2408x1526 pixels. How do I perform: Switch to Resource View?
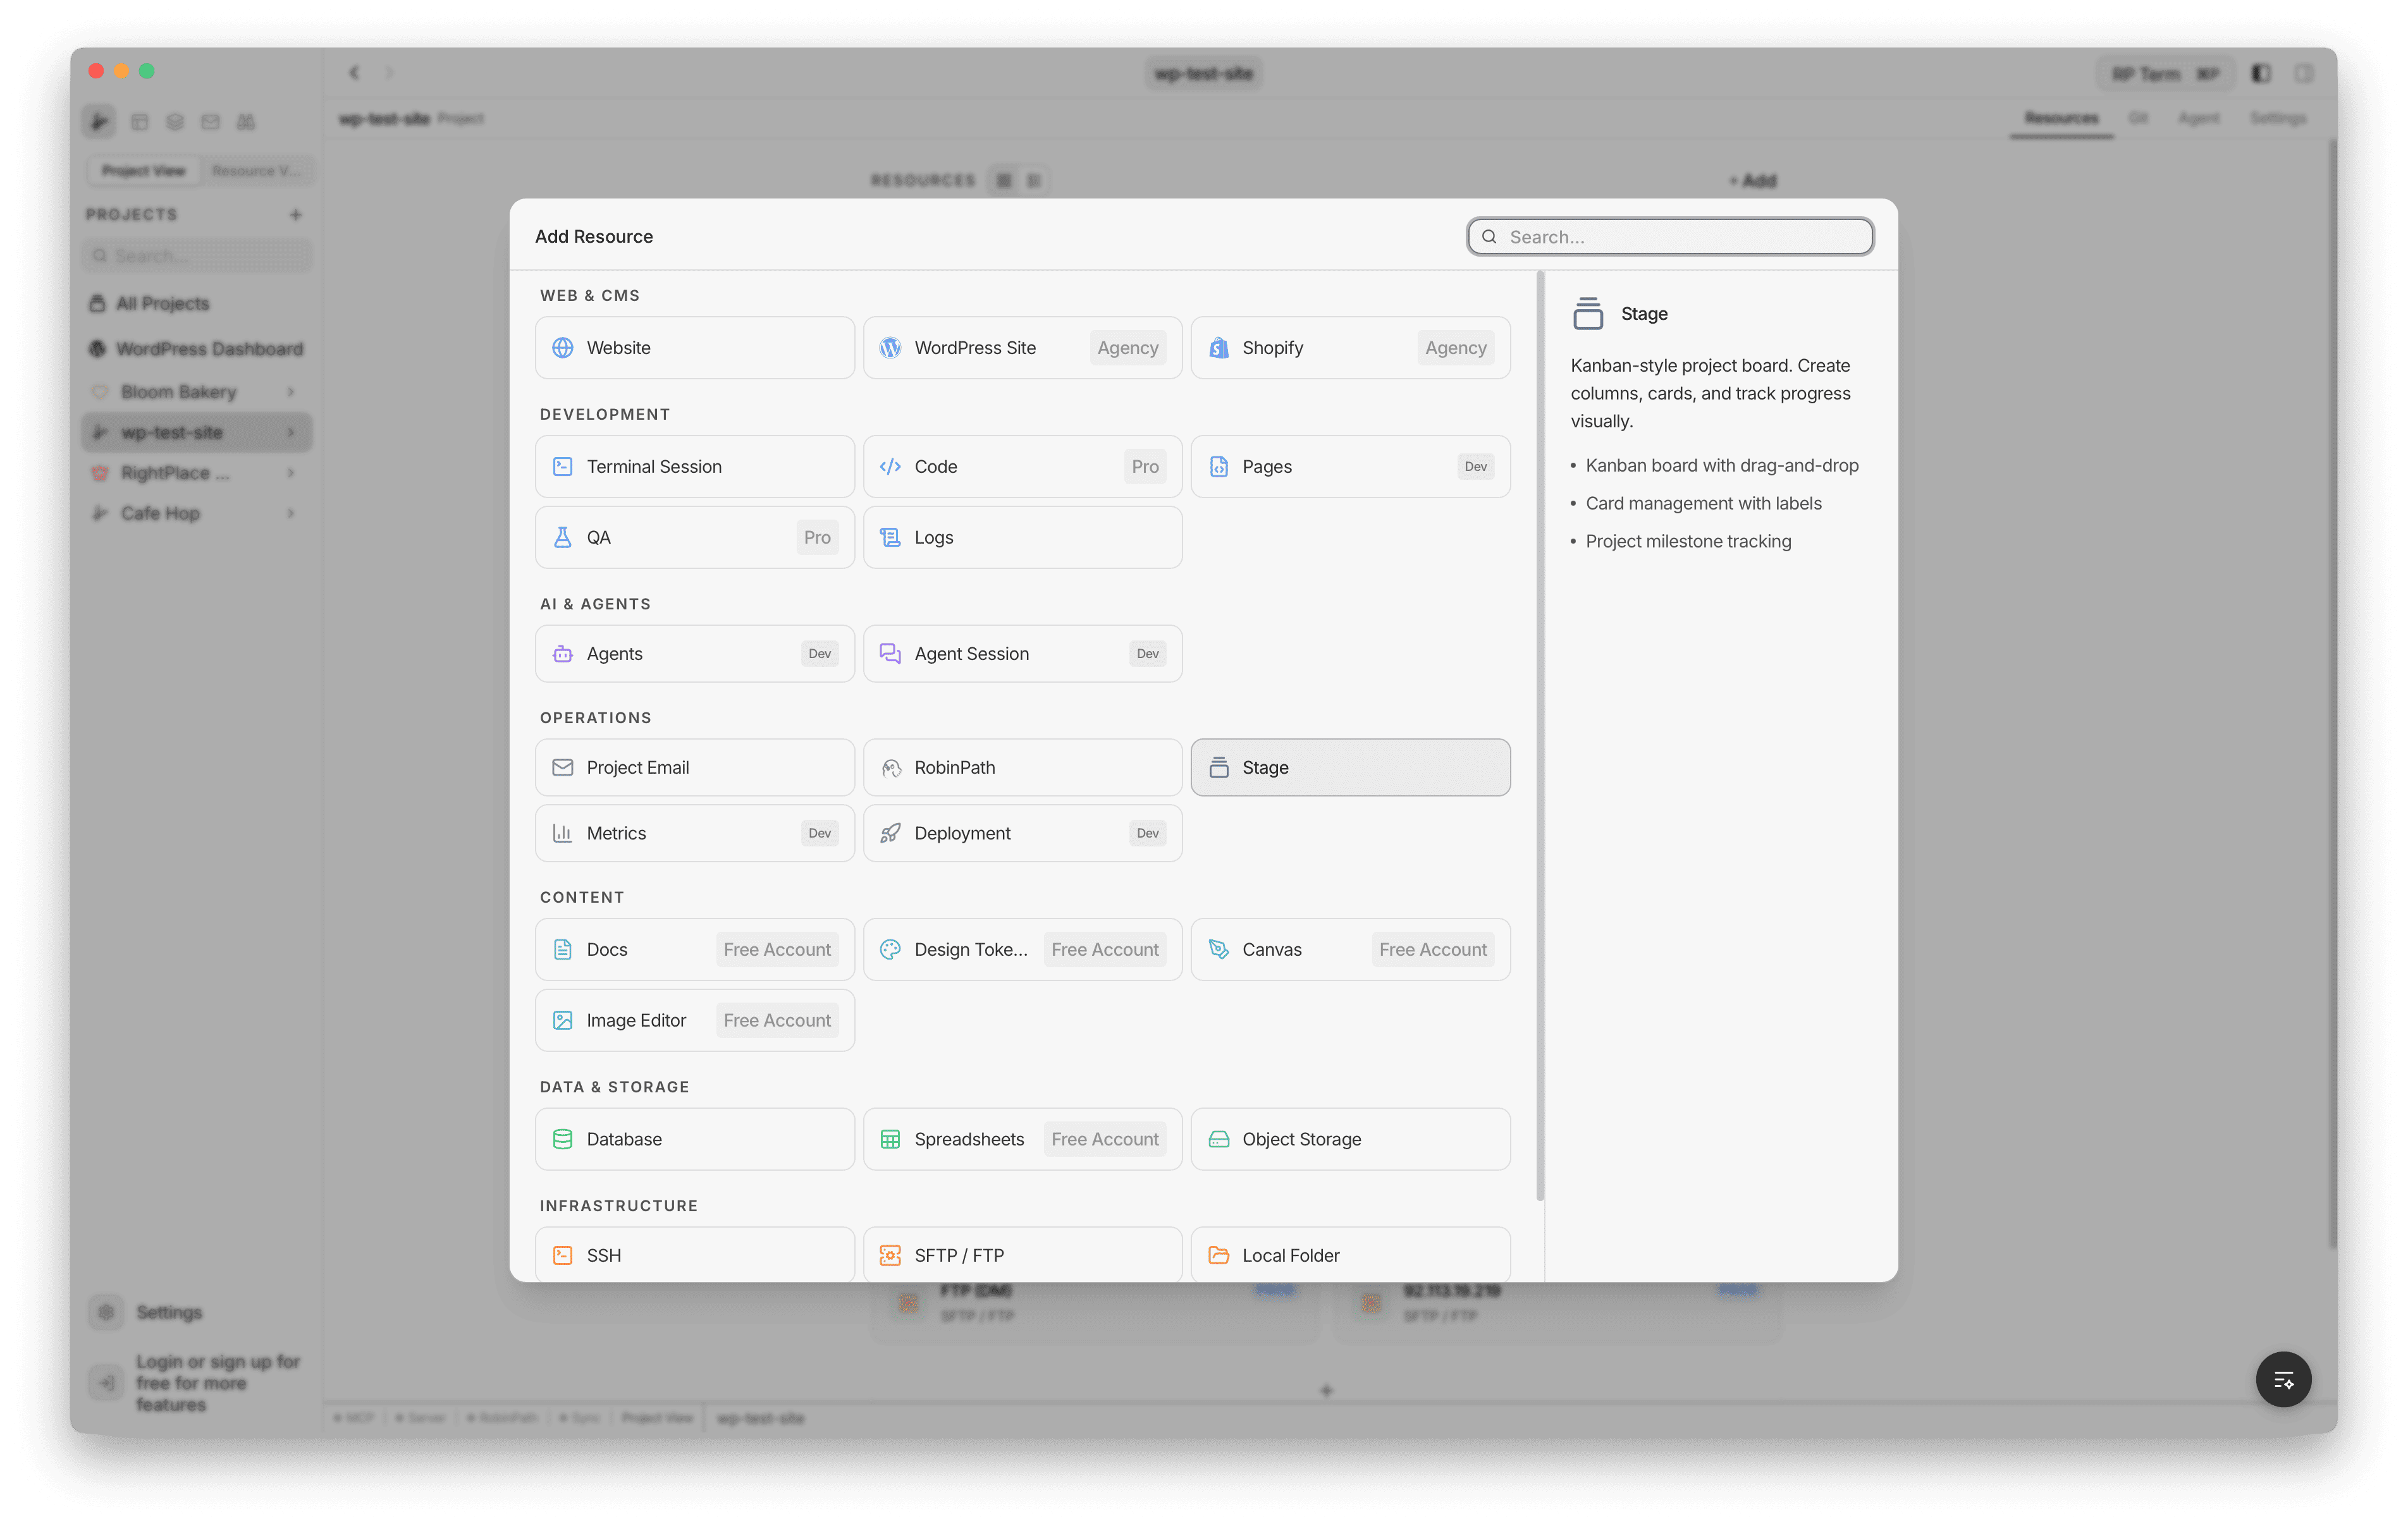tap(257, 170)
